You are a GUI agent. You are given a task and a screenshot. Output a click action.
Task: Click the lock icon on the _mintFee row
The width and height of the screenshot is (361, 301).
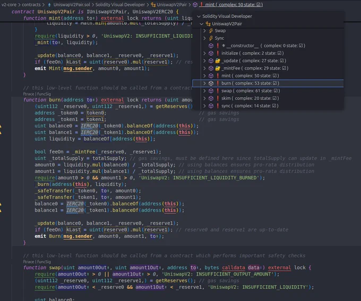pyautogui.click(x=218, y=68)
